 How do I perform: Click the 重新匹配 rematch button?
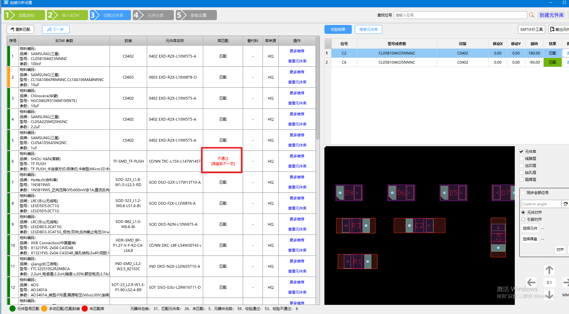tap(20, 29)
